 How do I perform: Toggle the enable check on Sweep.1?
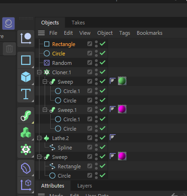[x=102, y=110]
